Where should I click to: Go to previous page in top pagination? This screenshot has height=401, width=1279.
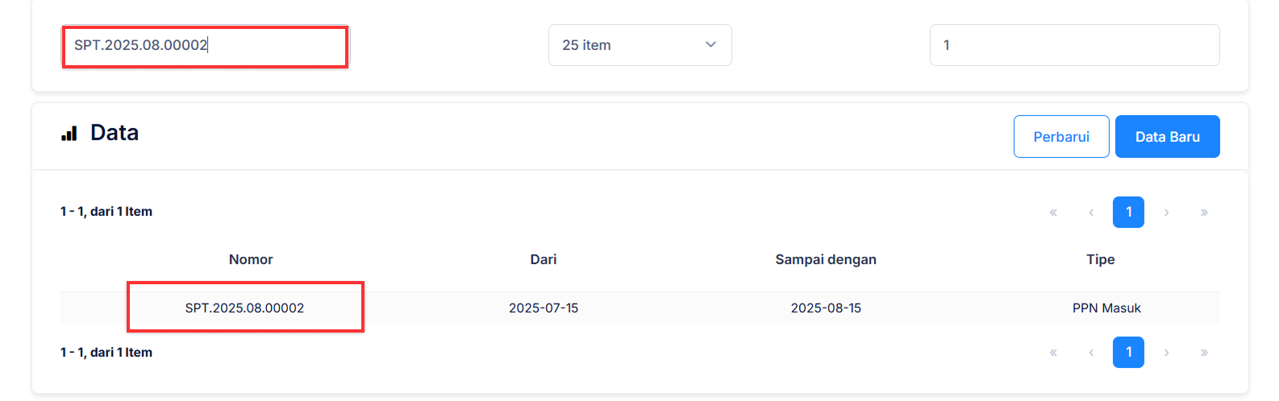tap(1091, 213)
